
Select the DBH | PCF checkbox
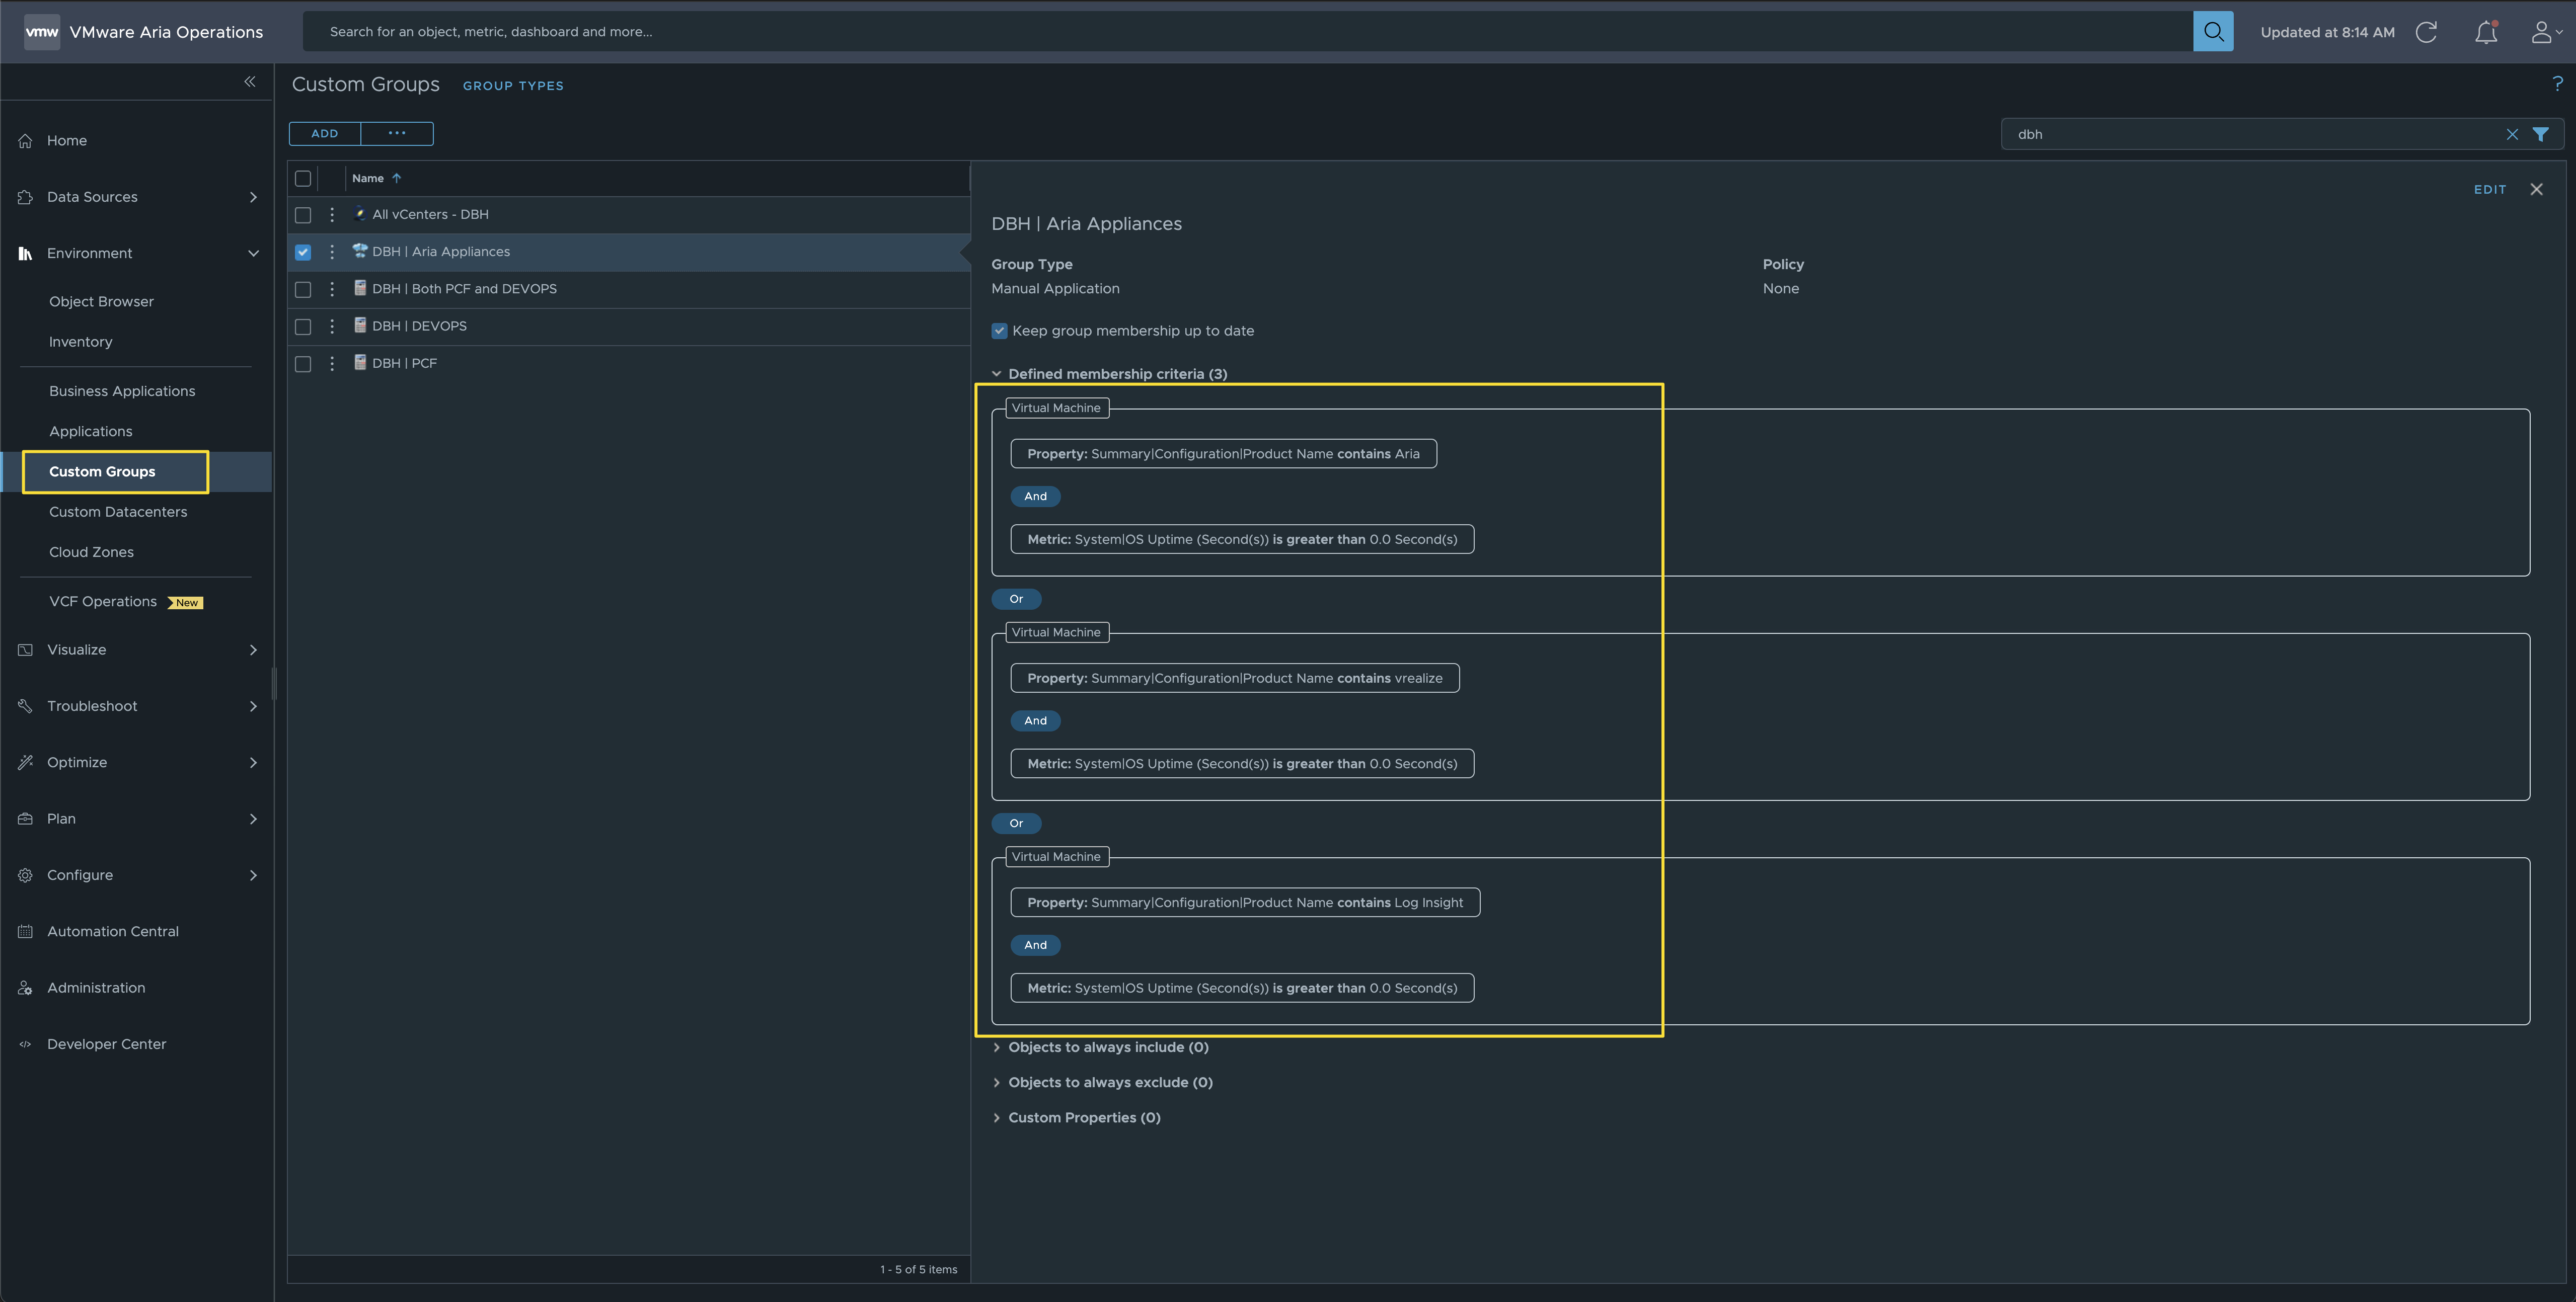(303, 364)
